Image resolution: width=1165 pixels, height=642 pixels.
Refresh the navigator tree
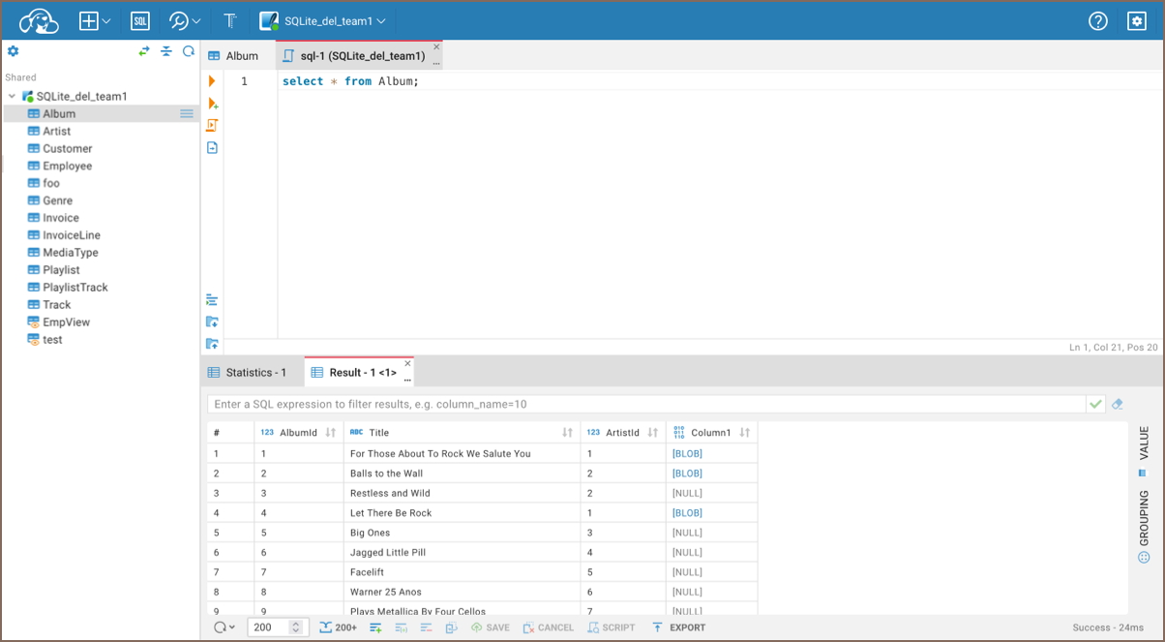click(x=189, y=51)
